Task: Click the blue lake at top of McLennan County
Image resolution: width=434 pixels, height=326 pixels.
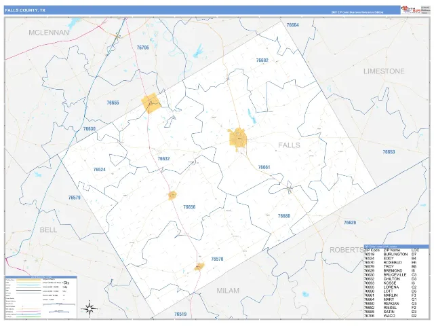Action: pyautogui.click(x=74, y=23)
